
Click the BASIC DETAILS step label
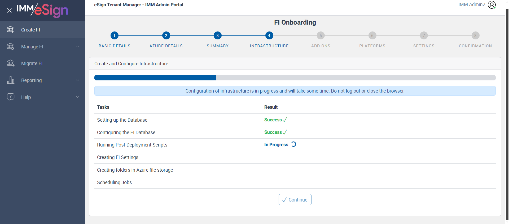click(x=115, y=46)
